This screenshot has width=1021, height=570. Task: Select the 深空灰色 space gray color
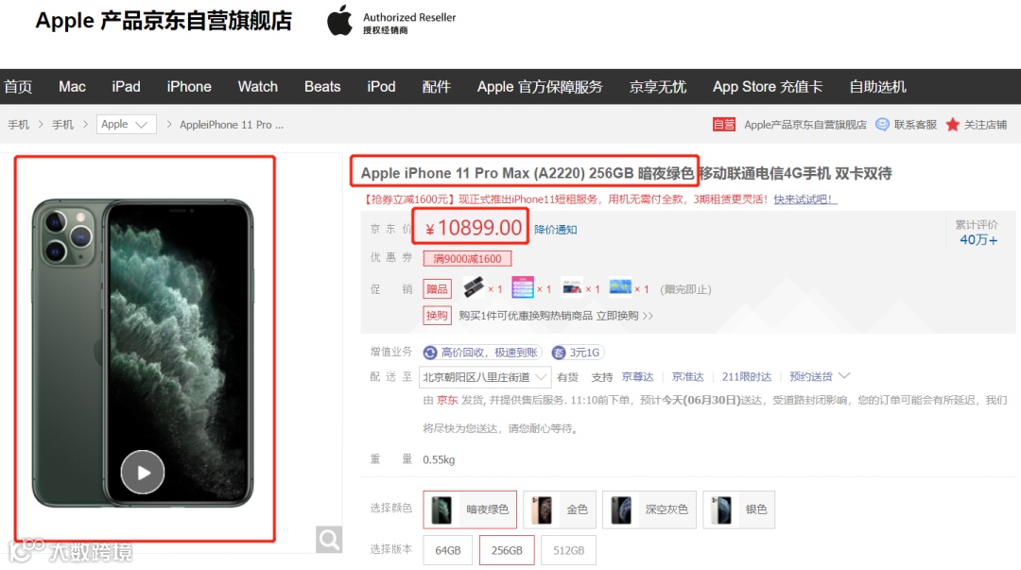649,510
